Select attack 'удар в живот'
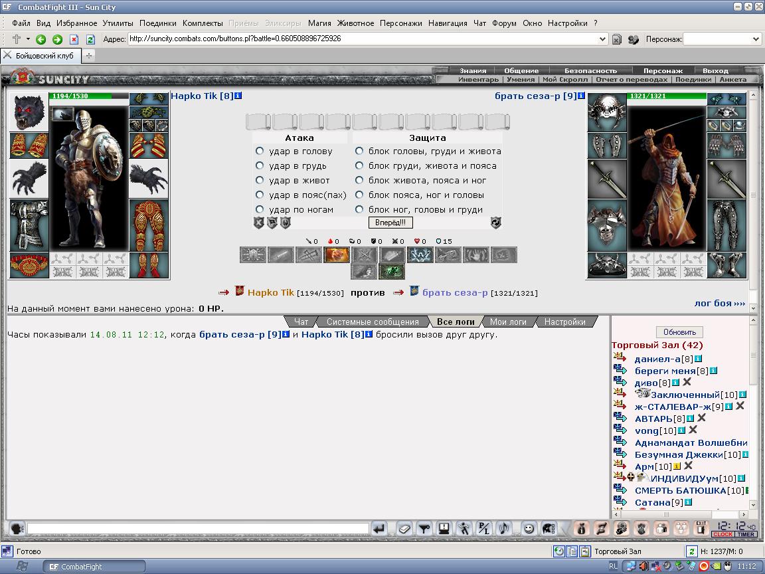Viewport: 765px width, 574px height. pos(260,180)
